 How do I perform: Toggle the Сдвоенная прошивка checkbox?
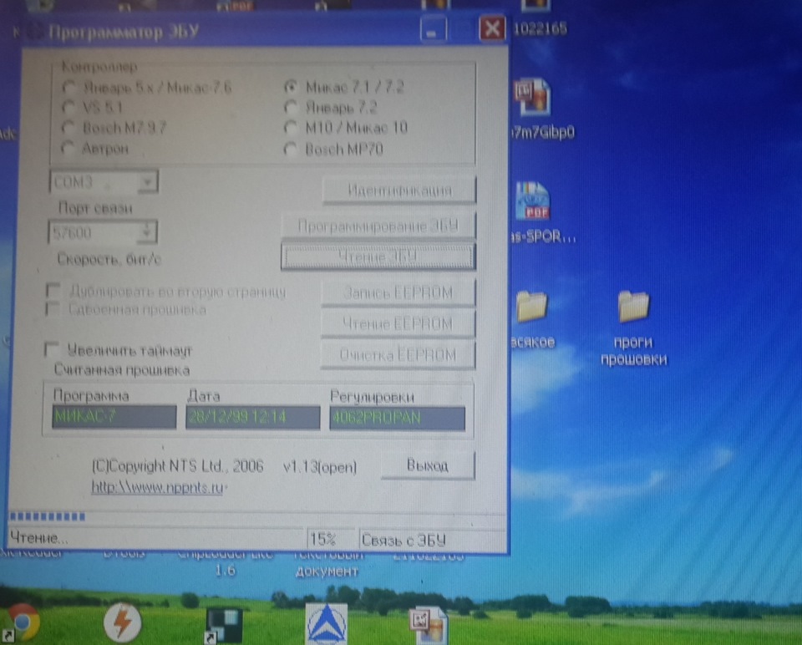52,309
